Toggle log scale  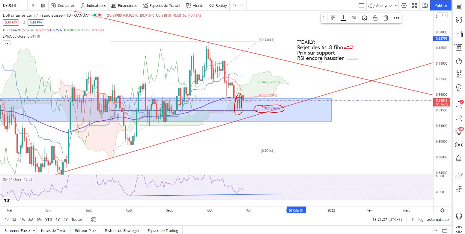click(421, 219)
